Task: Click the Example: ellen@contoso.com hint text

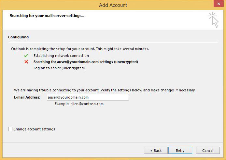Action: pos(79,104)
